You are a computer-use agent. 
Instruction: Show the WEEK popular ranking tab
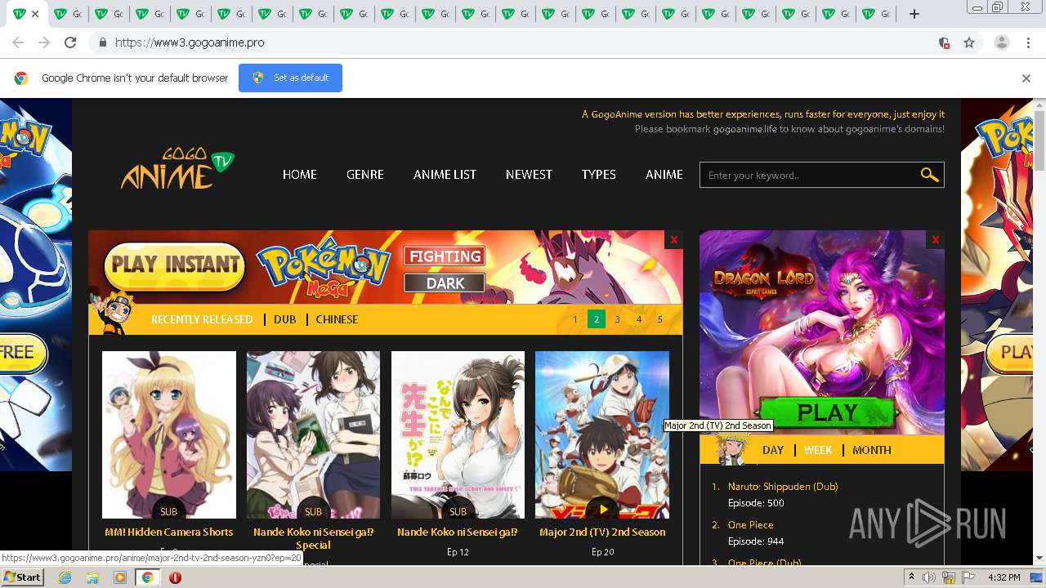[x=818, y=450]
